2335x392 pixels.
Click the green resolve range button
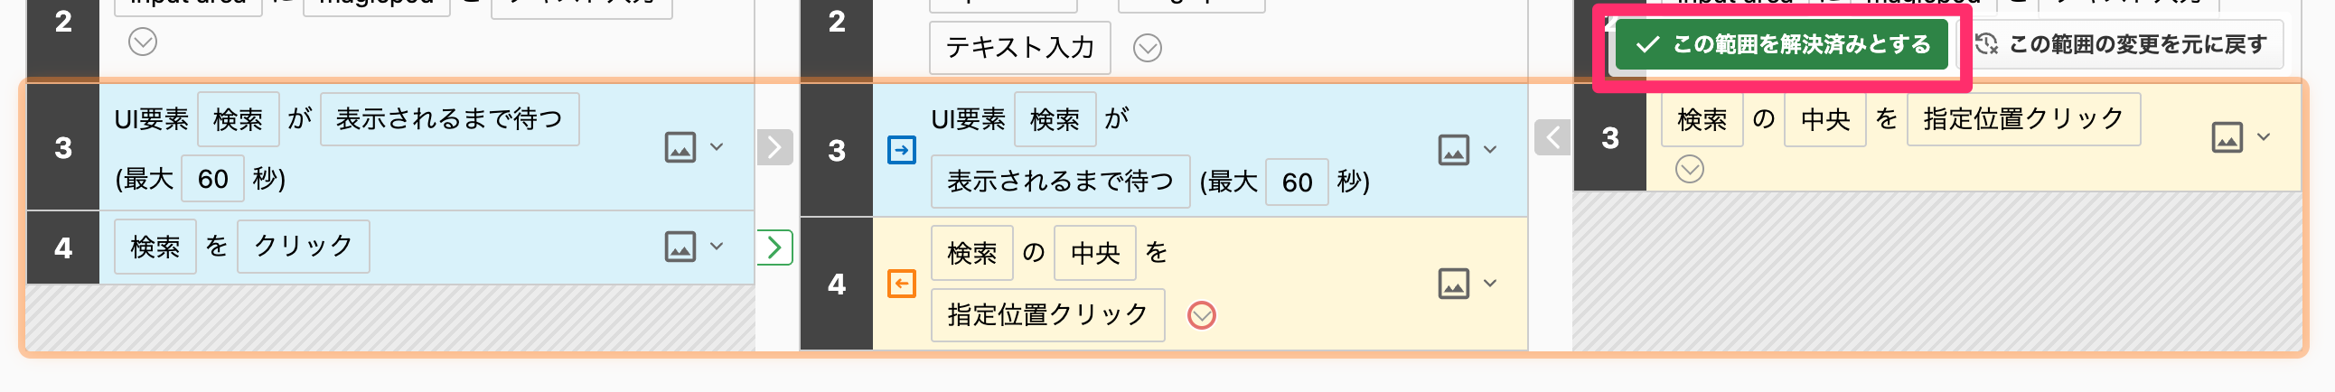pyautogui.click(x=1781, y=44)
